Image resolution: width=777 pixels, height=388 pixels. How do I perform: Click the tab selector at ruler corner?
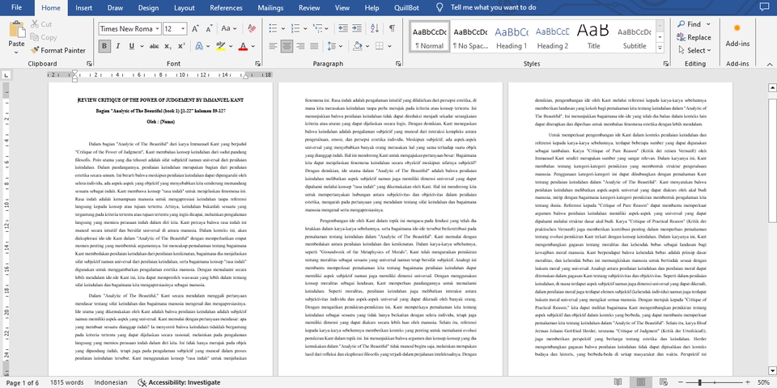6,75
